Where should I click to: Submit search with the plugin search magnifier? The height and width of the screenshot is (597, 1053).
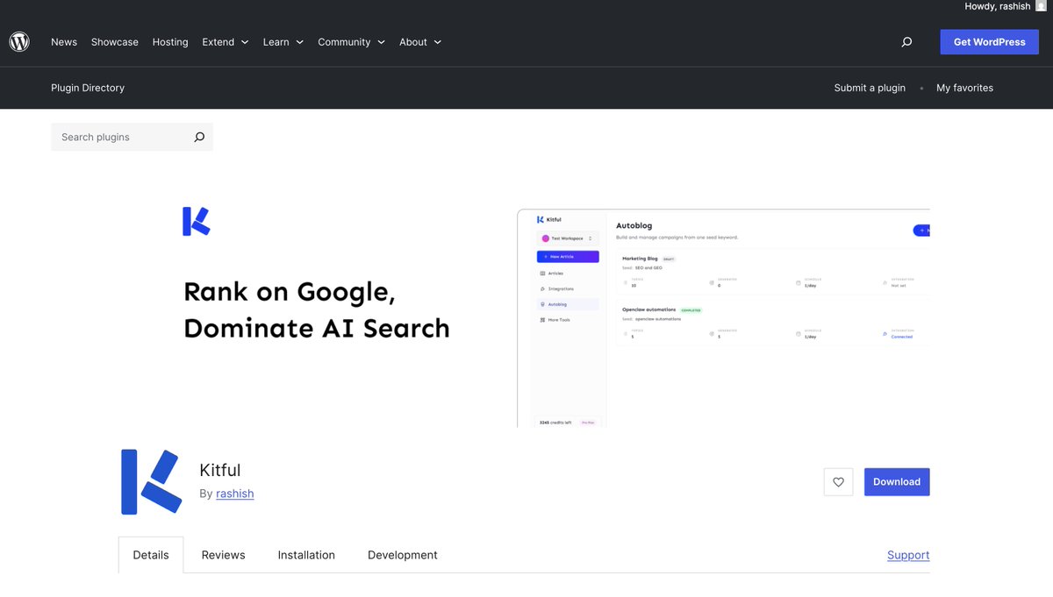(199, 137)
